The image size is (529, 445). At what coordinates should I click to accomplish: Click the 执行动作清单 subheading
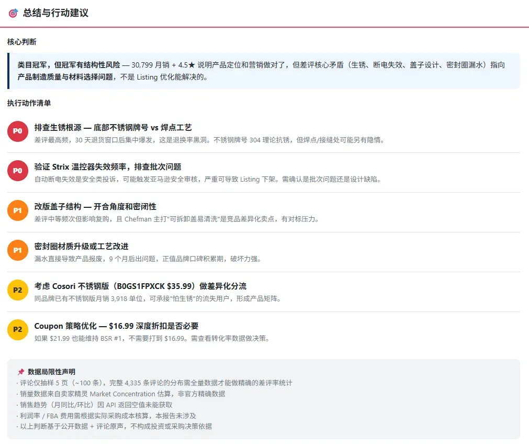pos(29,103)
